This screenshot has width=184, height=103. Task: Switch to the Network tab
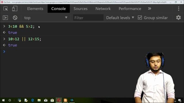(x=103, y=9)
